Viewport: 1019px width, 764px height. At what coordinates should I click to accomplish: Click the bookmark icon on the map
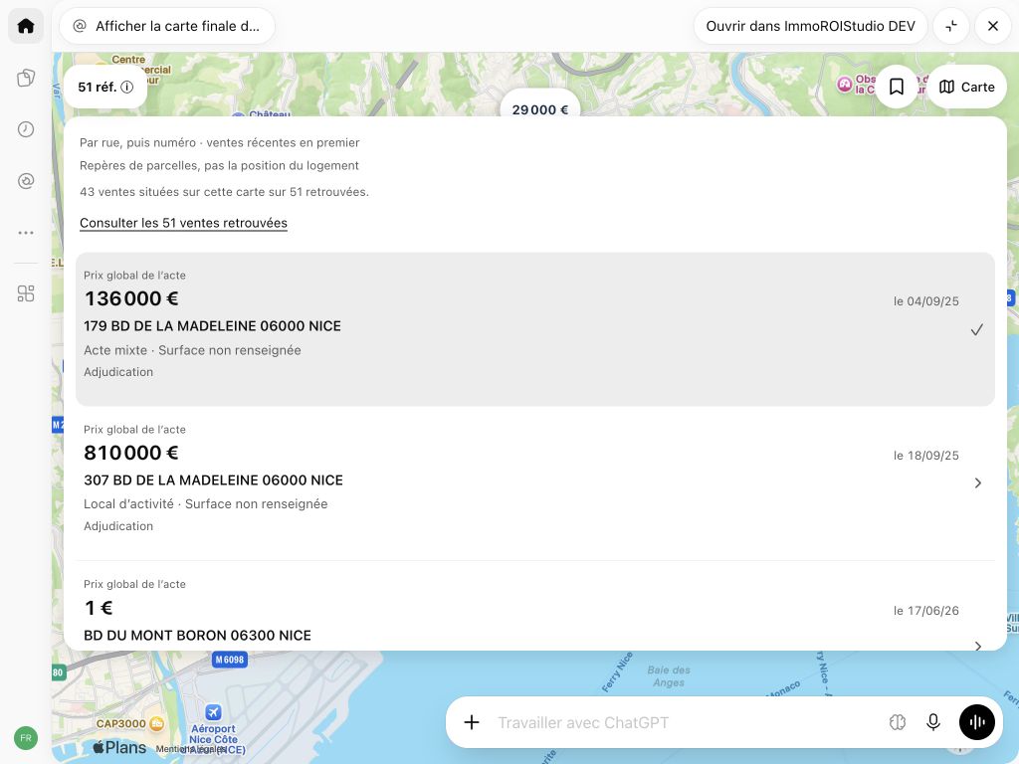click(897, 88)
